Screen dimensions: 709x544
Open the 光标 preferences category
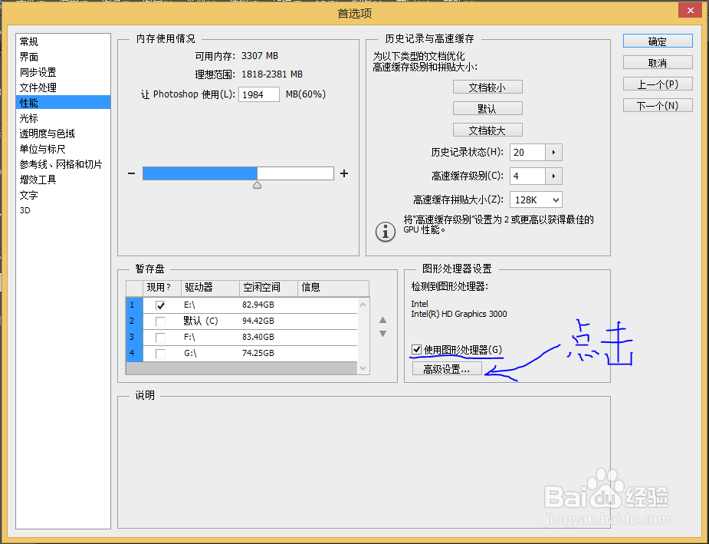coord(28,118)
